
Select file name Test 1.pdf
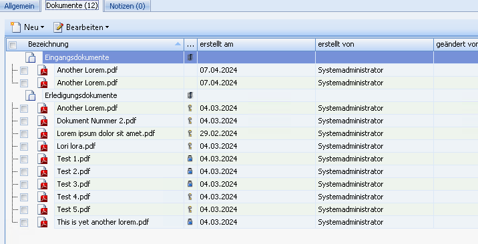pos(73,159)
